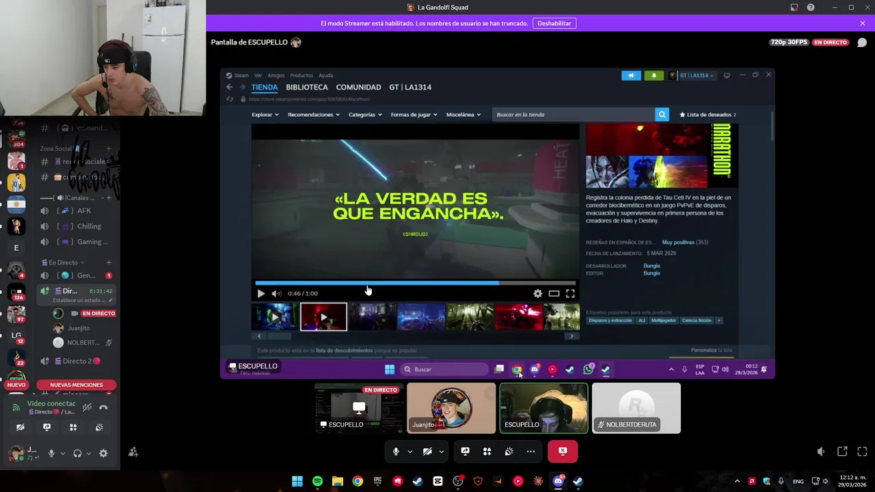
Task: Disconnect from voice in the voice panel
Action: (x=103, y=407)
